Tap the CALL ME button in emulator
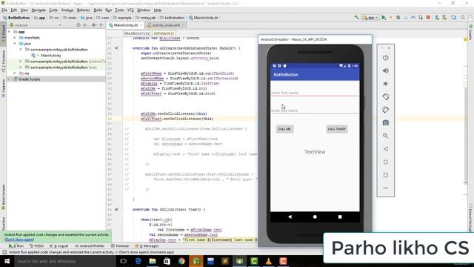Image resolution: width=474 pixels, height=267 pixels. pyautogui.click(x=284, y=129)
